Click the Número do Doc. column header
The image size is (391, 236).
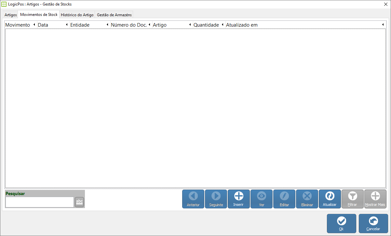129,25
